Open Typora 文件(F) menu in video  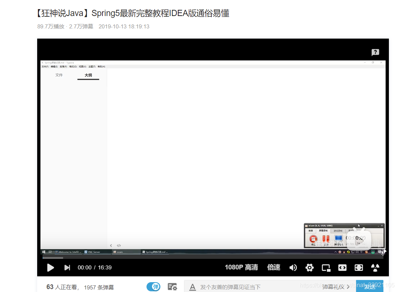45,67
